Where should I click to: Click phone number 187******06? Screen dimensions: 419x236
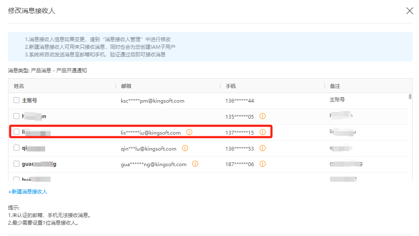(x=240, y=164)
